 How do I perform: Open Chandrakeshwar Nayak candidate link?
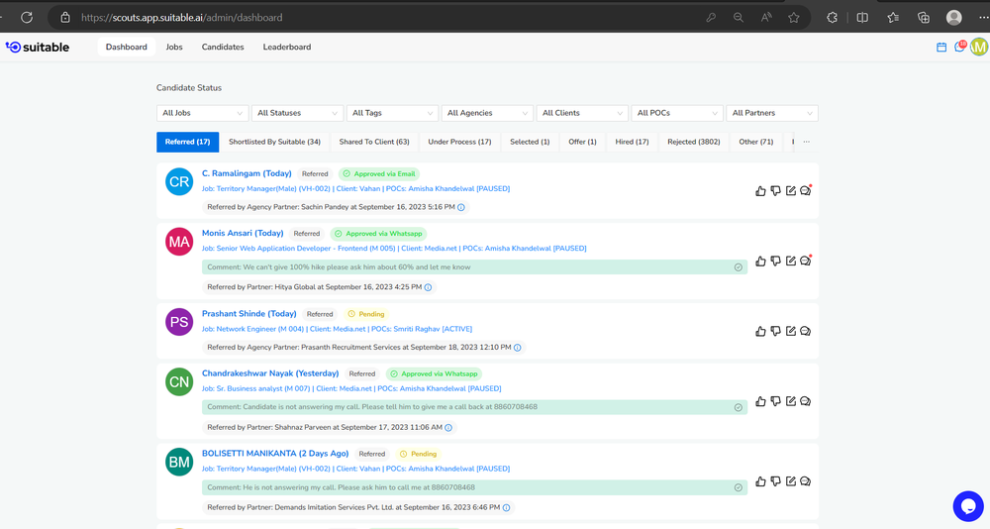click(x=270, y=373)
